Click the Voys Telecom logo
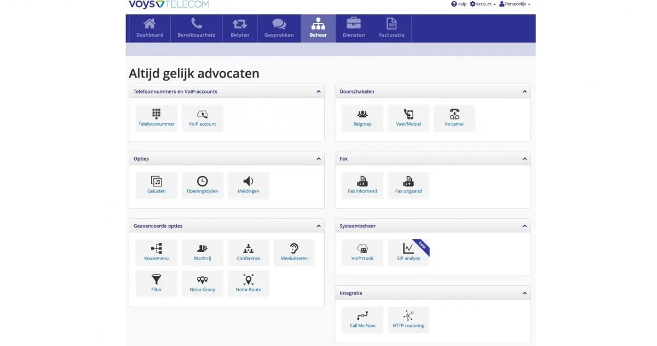Screen dimensions: 657x346 (x=169, y=4)
